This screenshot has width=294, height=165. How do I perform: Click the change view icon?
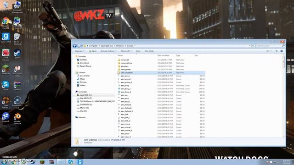pos(267,51)
